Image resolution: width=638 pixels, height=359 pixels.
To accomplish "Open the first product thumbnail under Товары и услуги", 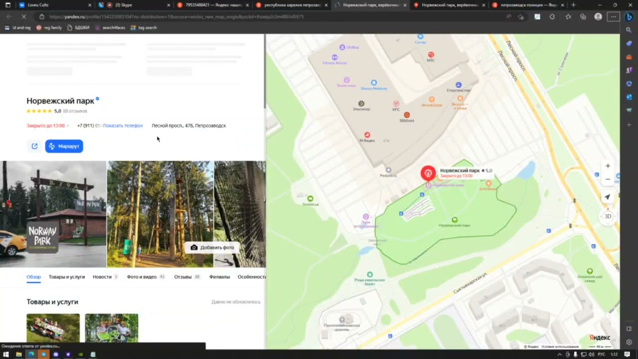I will pyautogui.click(x=53, y=328).
